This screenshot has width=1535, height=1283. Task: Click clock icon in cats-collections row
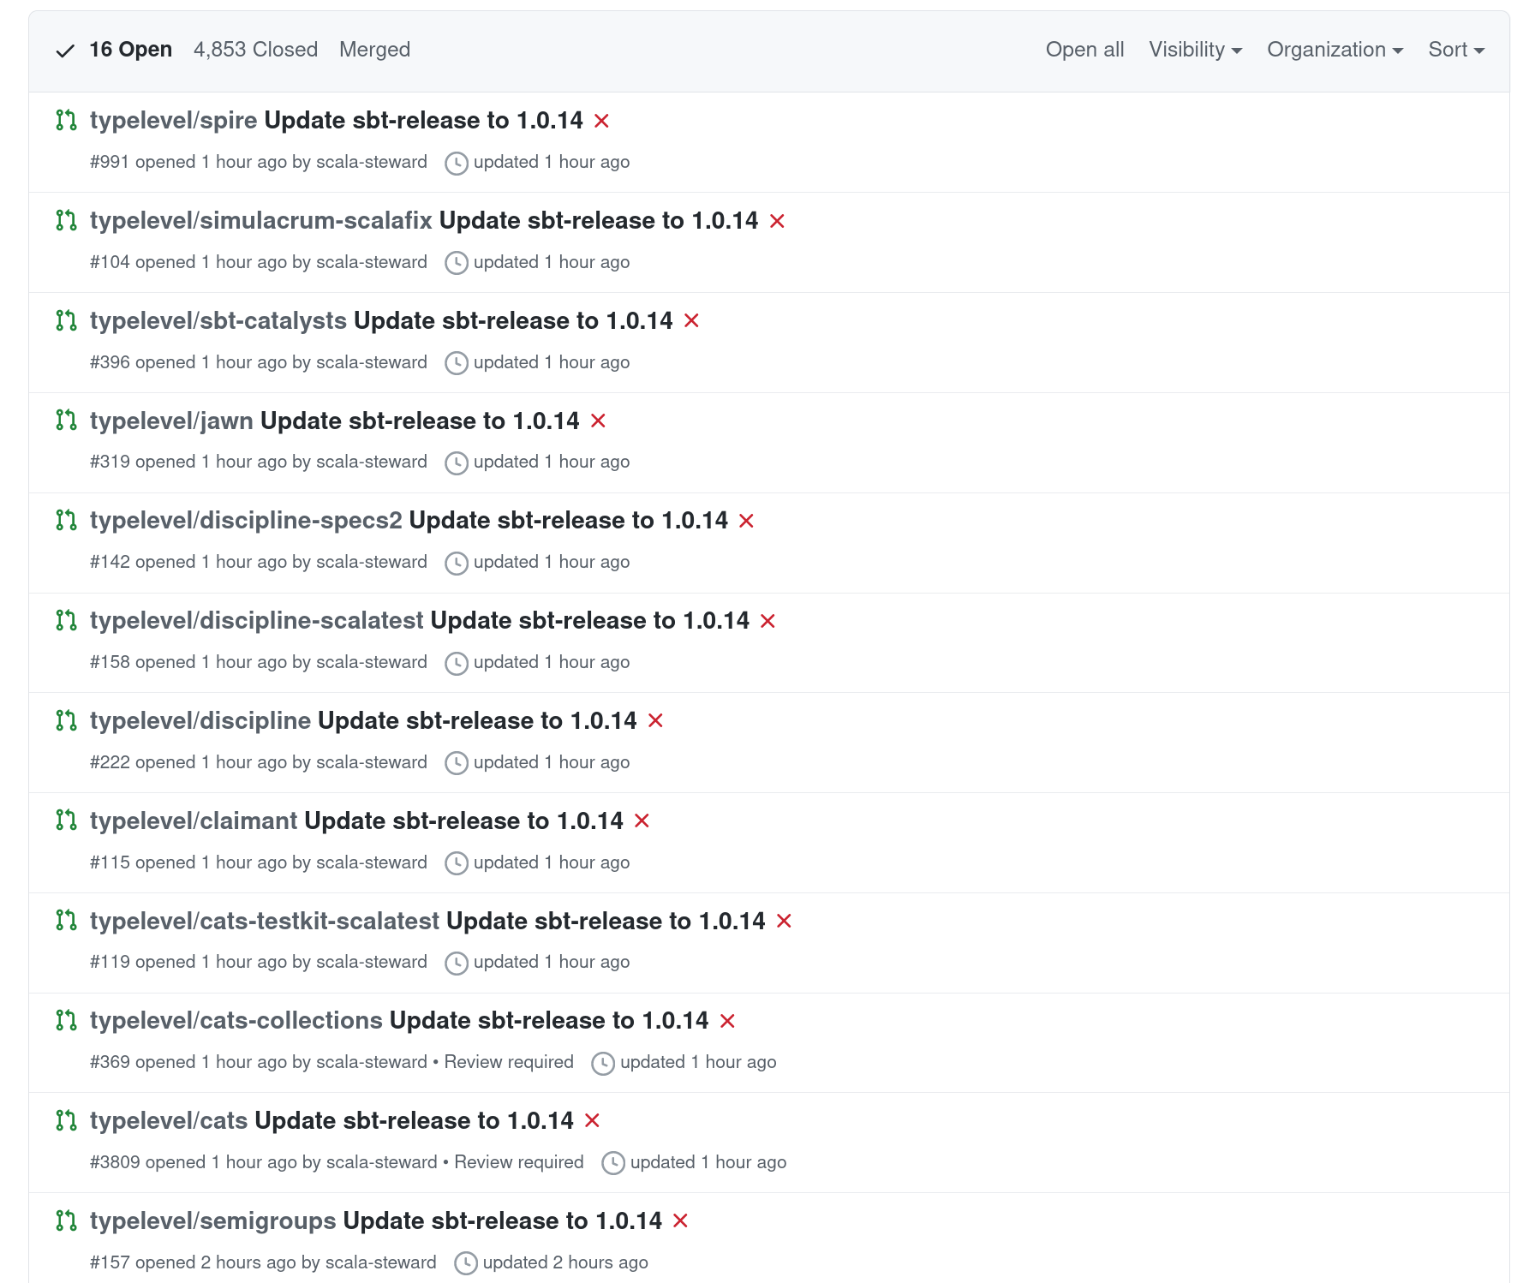point(603,1063)
